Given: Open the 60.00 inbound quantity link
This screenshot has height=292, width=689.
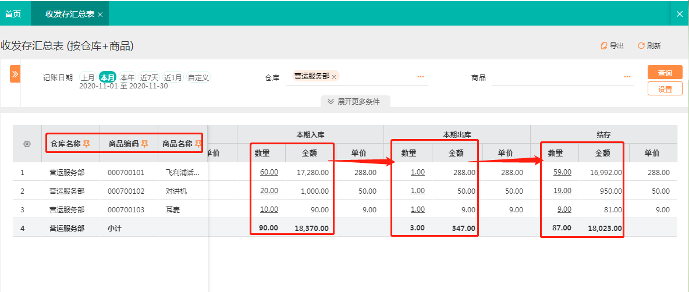Looking at the screenshot, I should tap(269, 172).
